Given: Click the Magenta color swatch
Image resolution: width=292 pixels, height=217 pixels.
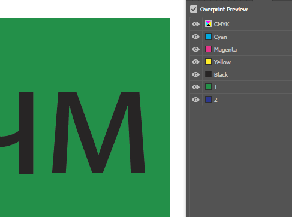Looking at the screenshot, I should (x=208, y=49).
